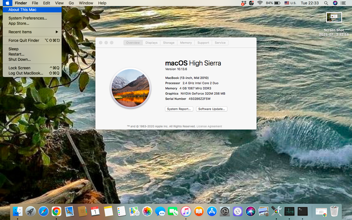Open Spotlight search in the menu bar

326,3
